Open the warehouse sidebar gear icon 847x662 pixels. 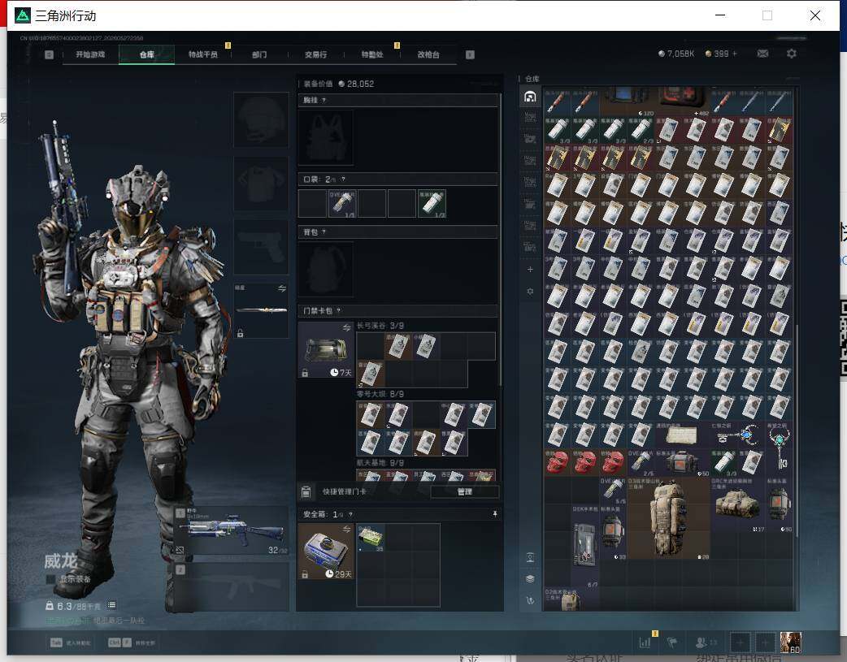[530, 291]
